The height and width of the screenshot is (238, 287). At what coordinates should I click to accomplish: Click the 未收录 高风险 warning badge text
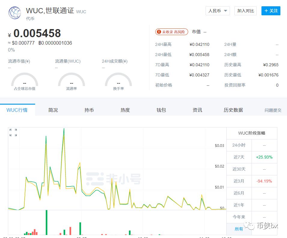[x=173, y=32]
